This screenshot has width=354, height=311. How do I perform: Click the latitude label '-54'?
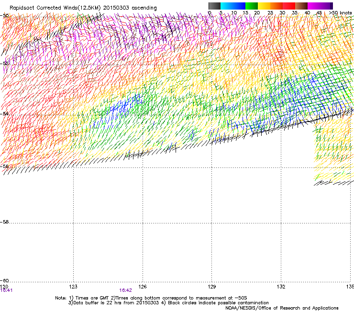[x=4, y=113]
